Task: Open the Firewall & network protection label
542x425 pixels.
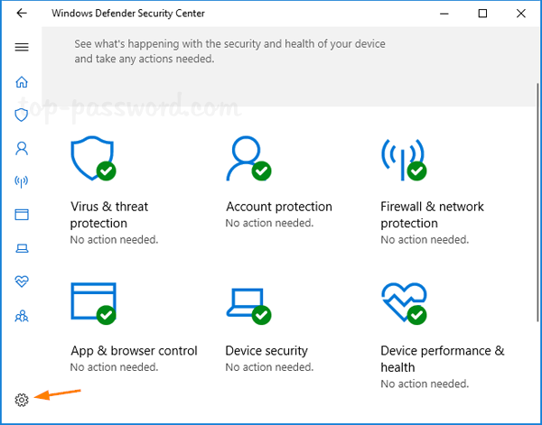Action: (432, 215)
